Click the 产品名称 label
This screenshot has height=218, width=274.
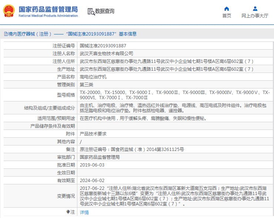66,77
